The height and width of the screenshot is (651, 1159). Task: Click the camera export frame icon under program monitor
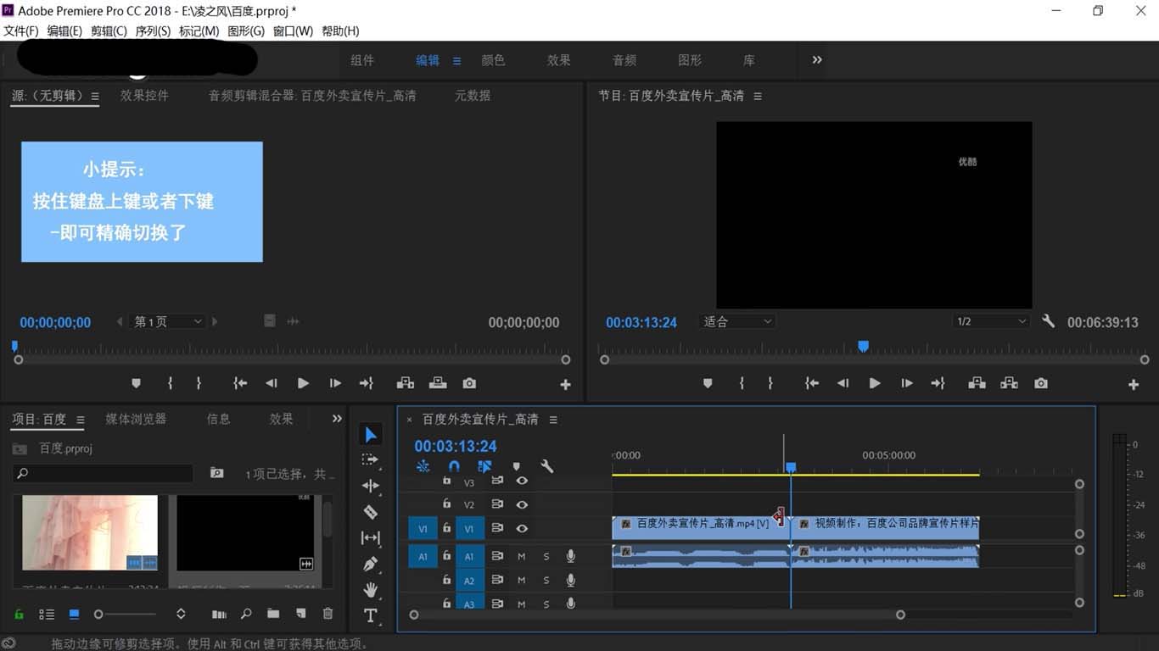(x=1041, y=382)
